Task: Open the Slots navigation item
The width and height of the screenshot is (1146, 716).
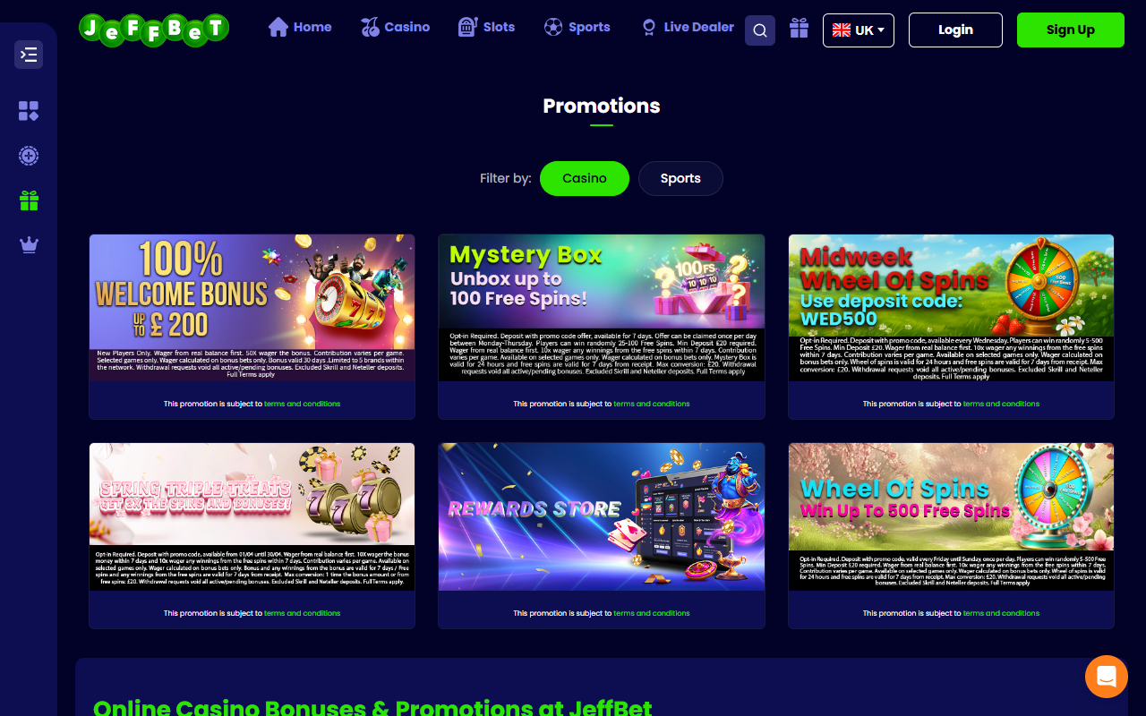Action: click(x=486, y=27)
